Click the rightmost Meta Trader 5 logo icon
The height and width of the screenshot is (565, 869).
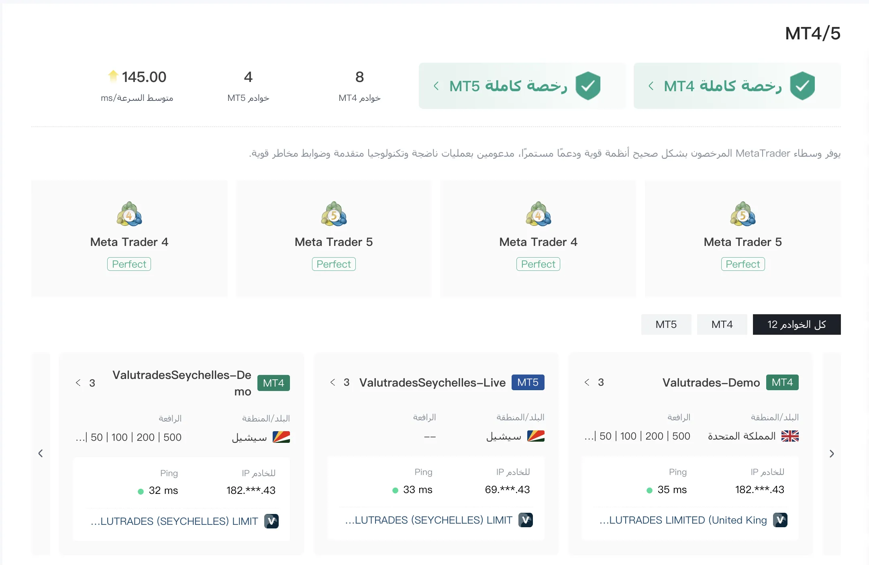(743, 214)
